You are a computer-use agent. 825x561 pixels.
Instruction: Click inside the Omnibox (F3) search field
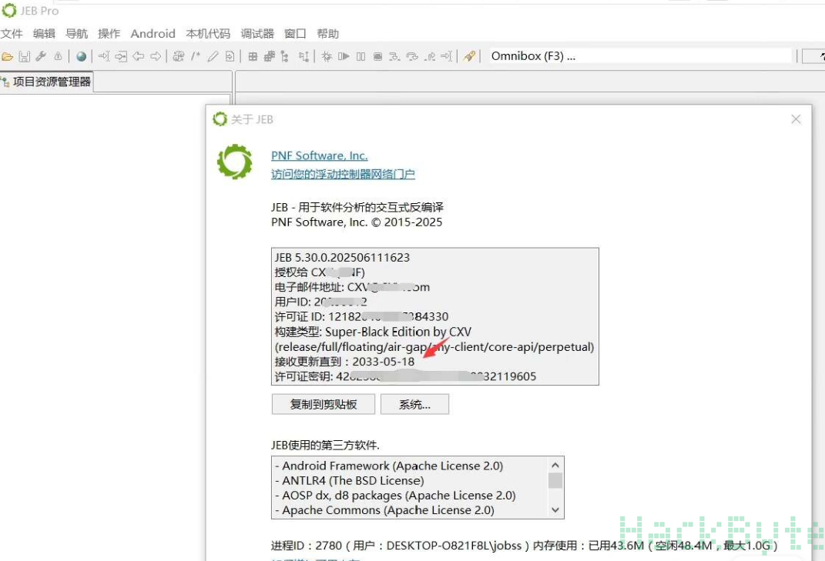pos(639,55)
